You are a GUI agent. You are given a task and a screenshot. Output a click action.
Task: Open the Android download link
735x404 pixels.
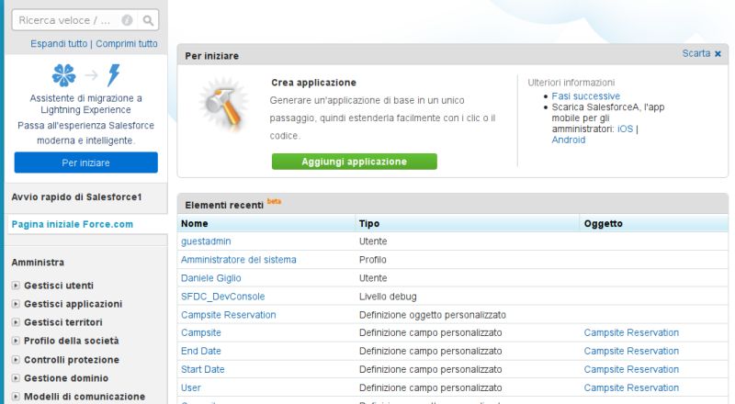(x=568, y=140)
